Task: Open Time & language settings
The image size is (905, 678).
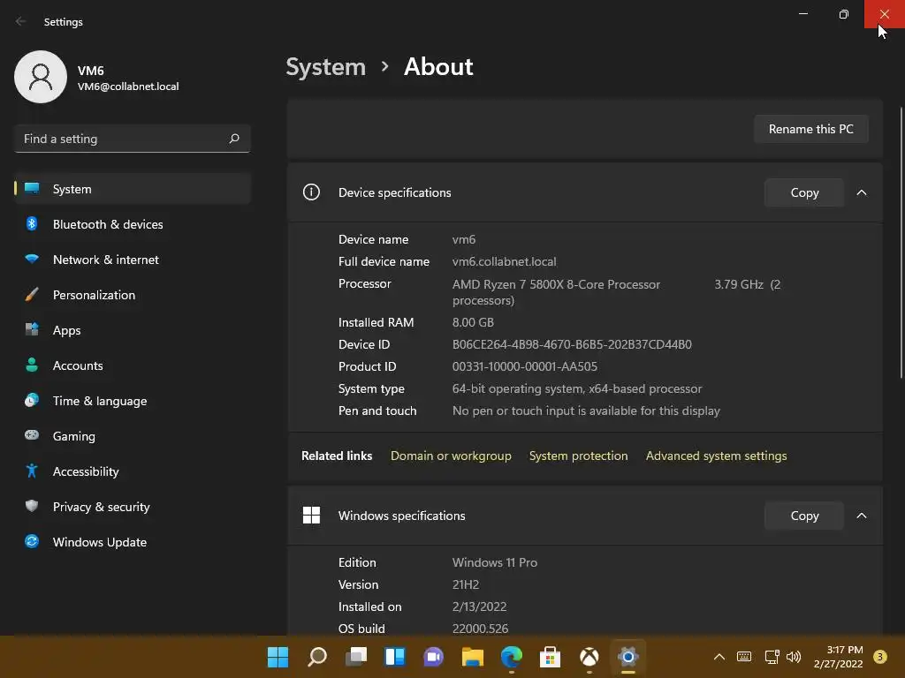Action: click(133, 401)
